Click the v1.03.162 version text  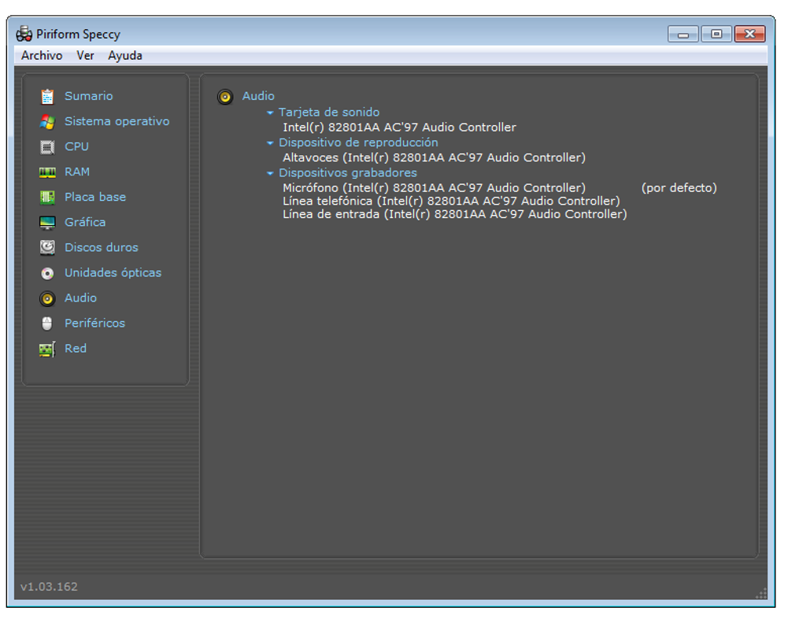(49, 587)
